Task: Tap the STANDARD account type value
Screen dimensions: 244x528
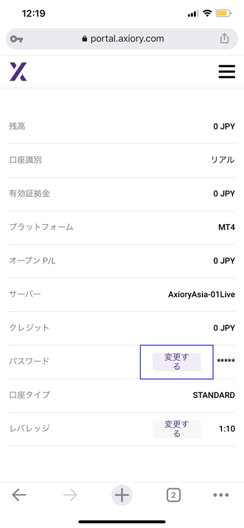Action: coord(213,395)
